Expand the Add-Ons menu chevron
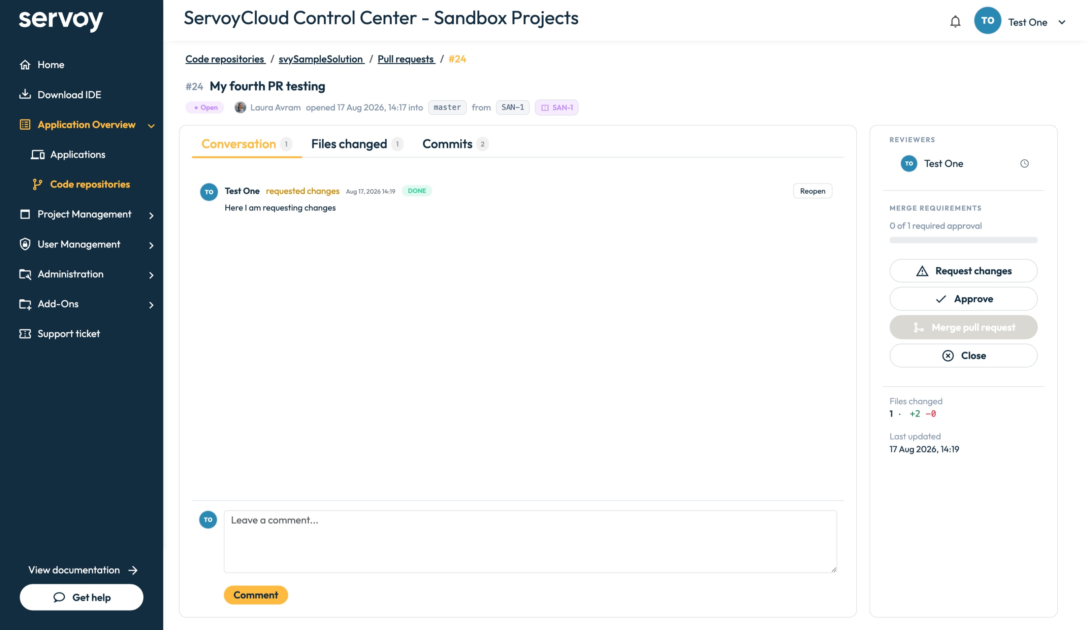1088x630 pixels. click(x=151, y=305)
